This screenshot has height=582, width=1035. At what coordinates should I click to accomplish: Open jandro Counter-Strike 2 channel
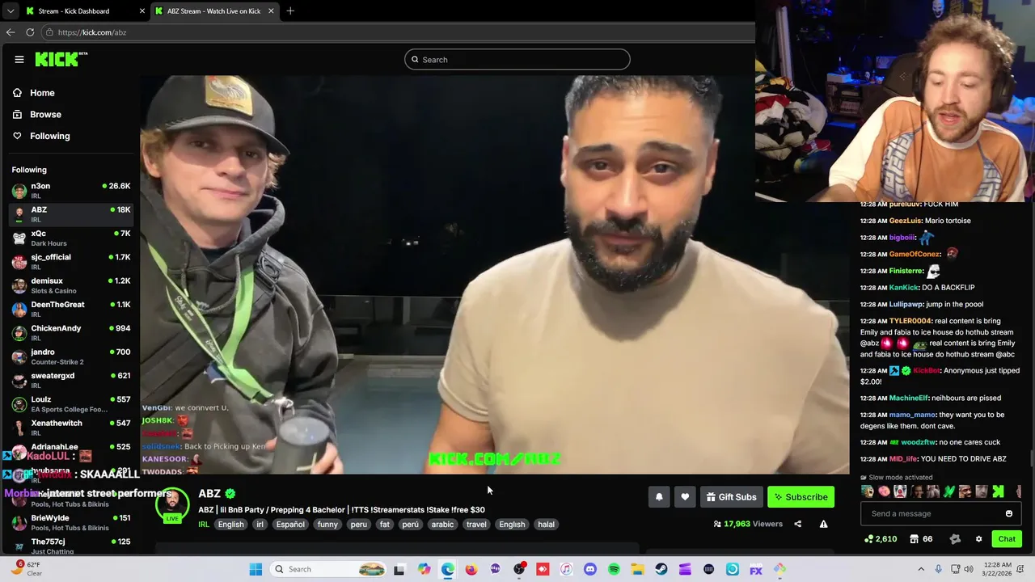71,356
